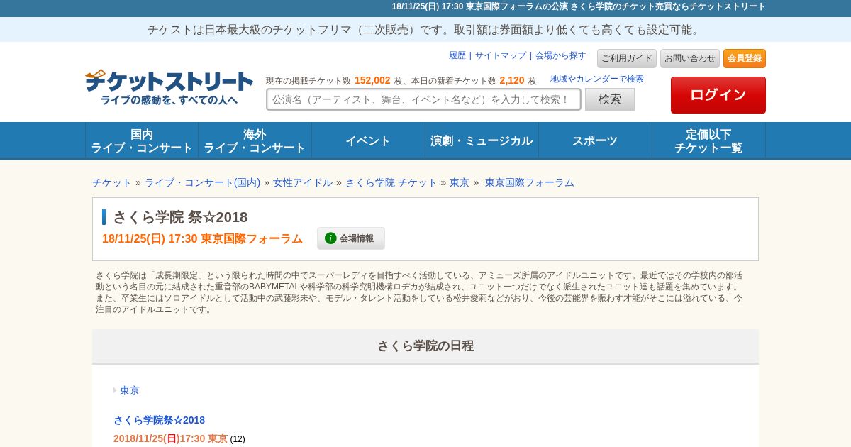Viewport: 851px width, 447px height.
Task: Click the orange 18/11/25(日) 17:30 東京国際フォーラム text
Action: [x=202, y=238]
